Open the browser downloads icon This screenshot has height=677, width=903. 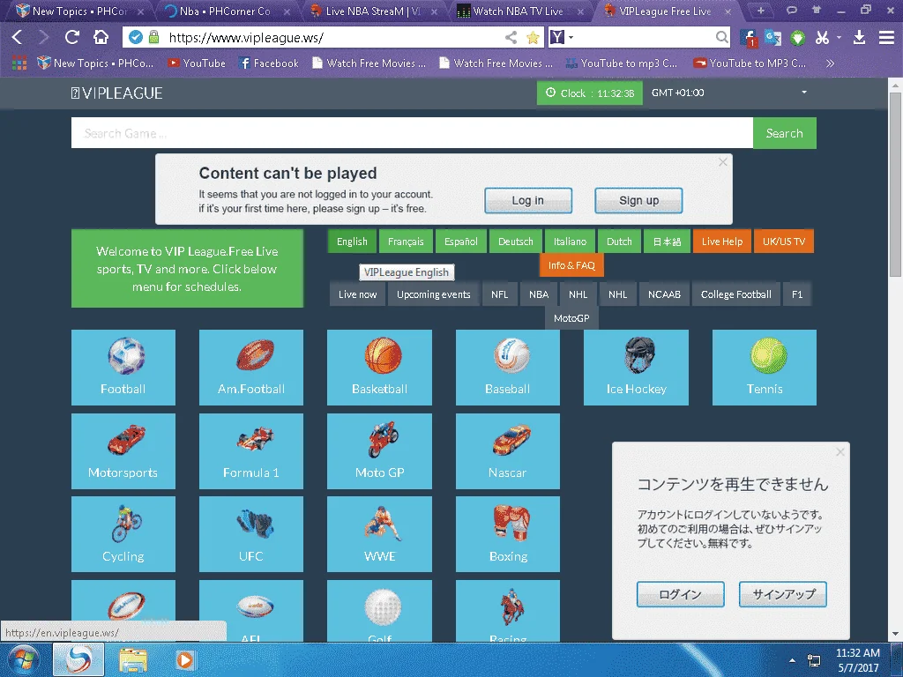coord(859,38)
